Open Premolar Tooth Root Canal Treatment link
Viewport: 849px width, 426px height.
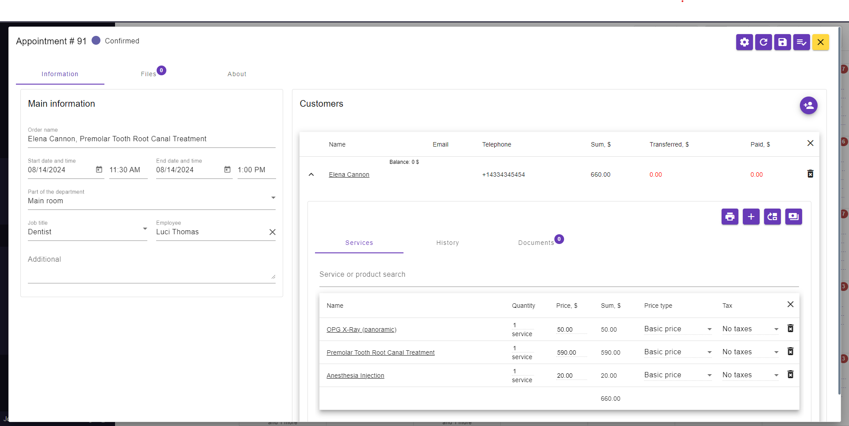tap(380, 352)
